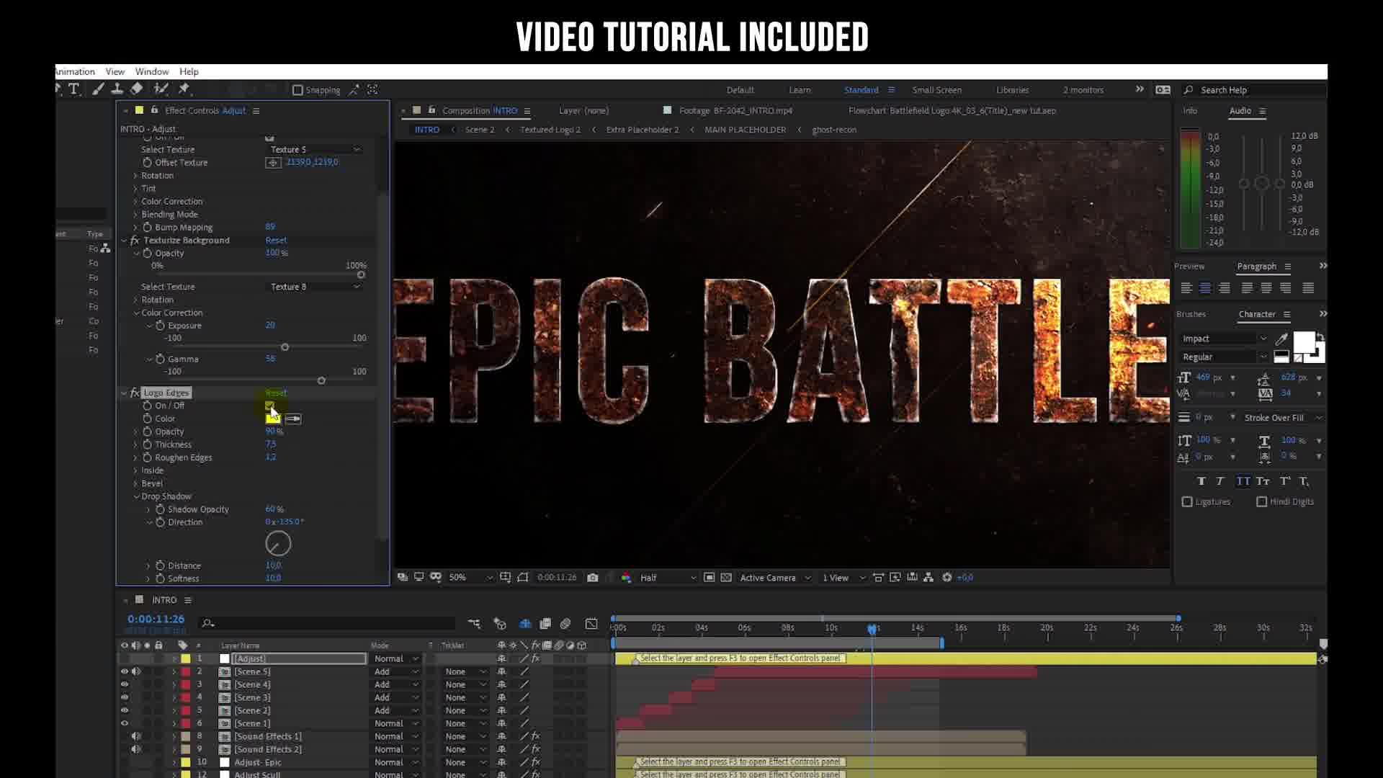
Task: Open the Composition Flowchart icon in viewer
Action: click(928, 578)
